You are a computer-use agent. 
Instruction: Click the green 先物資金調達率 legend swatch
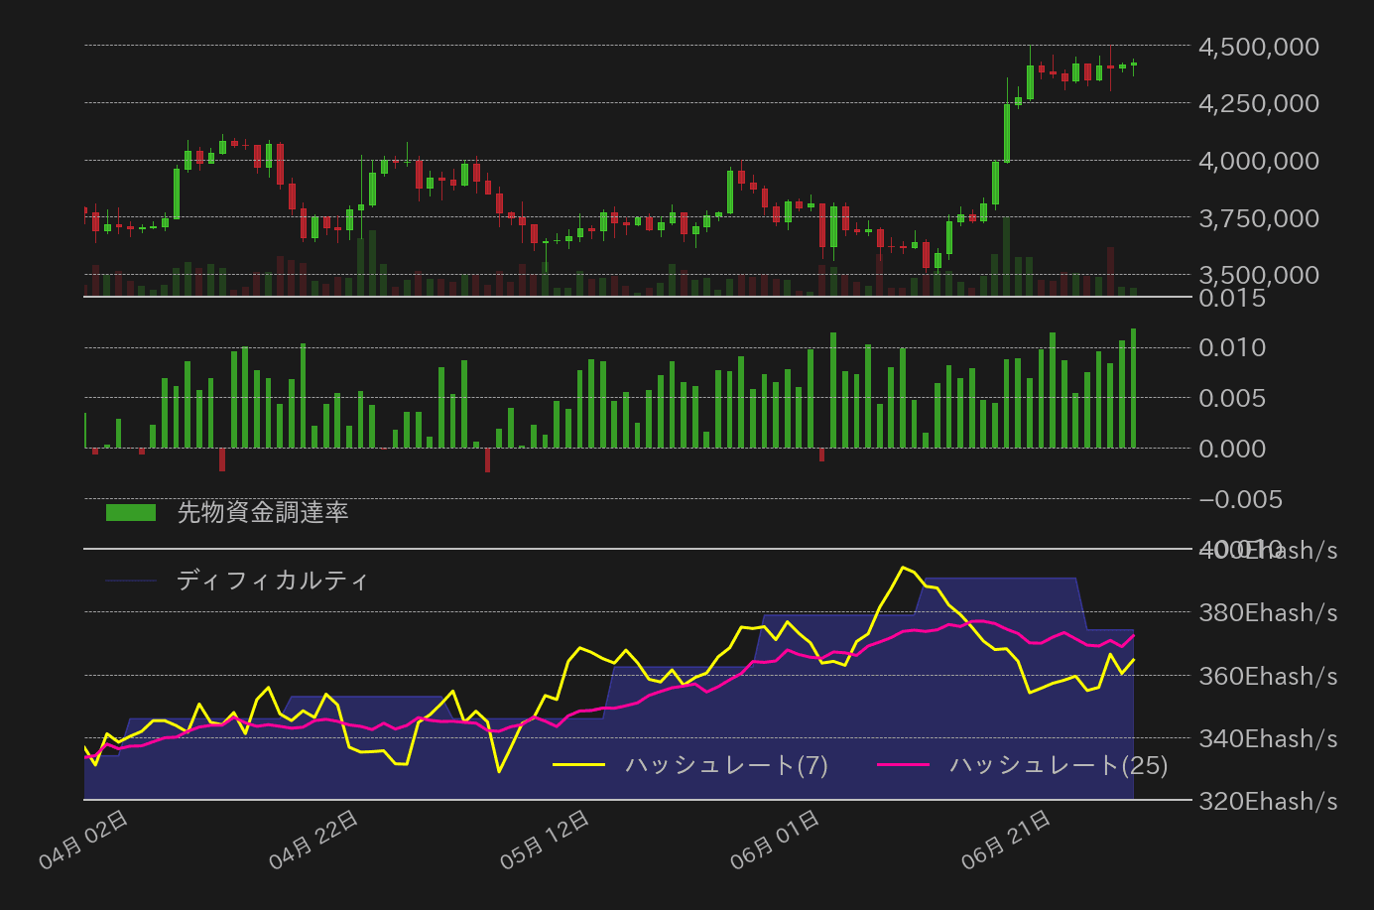[131, 512]
